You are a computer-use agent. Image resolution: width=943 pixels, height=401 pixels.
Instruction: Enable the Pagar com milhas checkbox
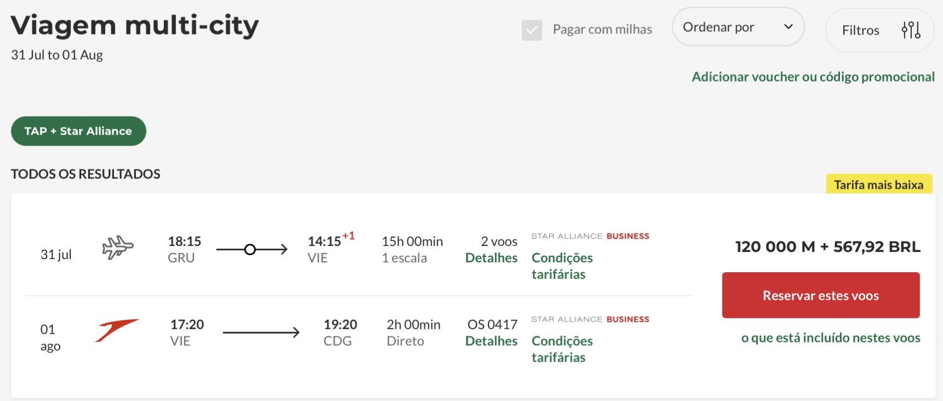[530, 30]
